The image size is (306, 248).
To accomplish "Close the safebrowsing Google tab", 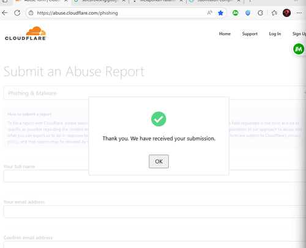I will [124, 1].
